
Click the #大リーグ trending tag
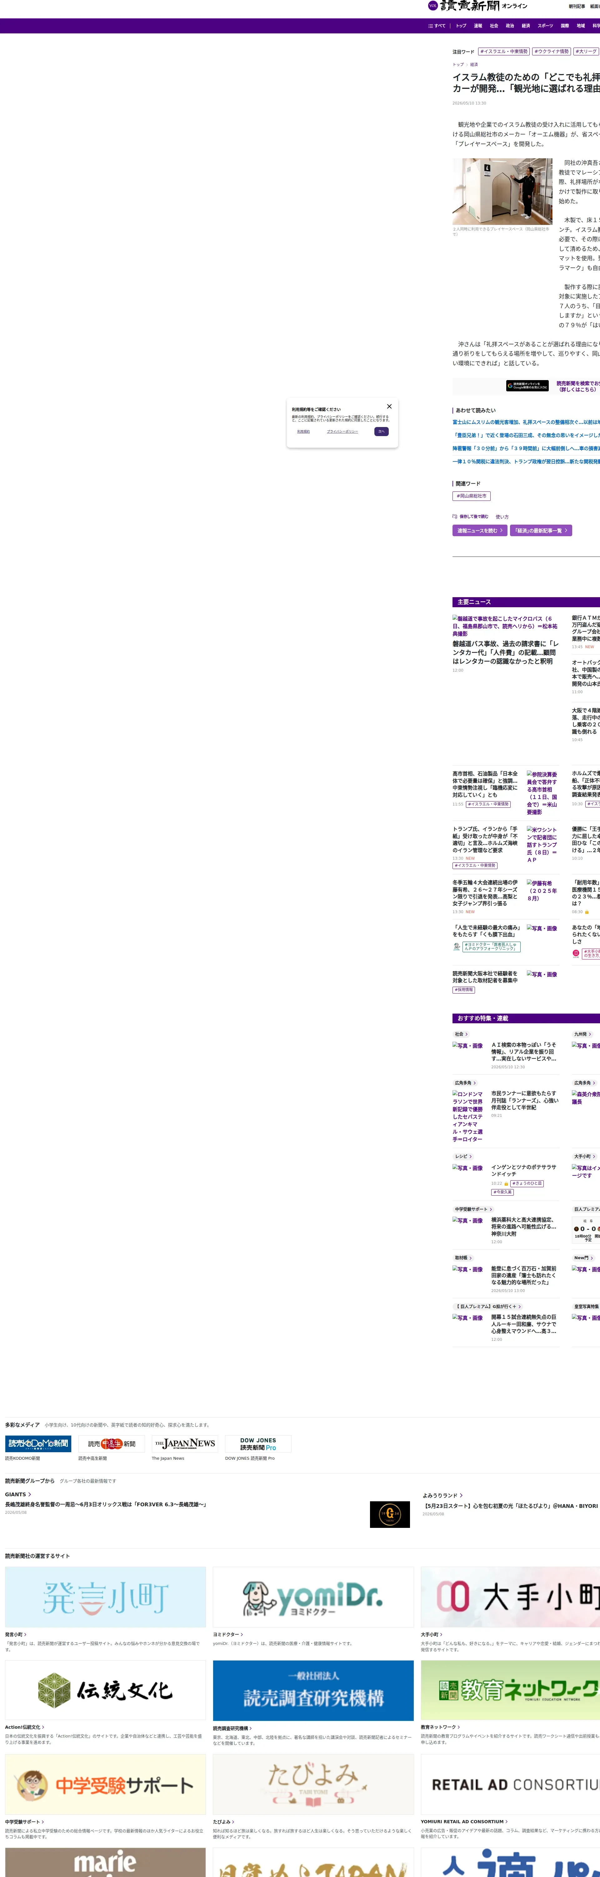pos(586,52)
